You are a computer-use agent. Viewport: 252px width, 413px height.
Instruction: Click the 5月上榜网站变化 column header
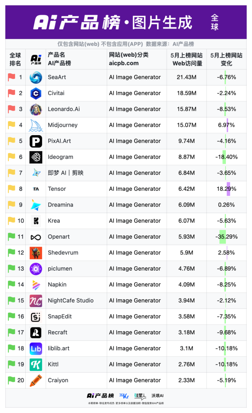pos(226,59)
